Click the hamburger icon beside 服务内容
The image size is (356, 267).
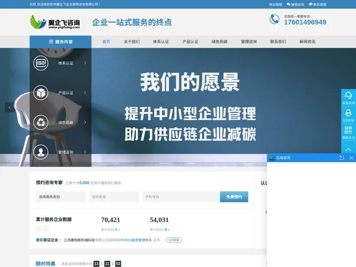pos(51,42)
